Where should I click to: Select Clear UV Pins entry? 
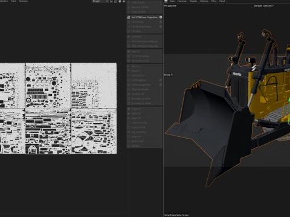[x=144, y=12]
